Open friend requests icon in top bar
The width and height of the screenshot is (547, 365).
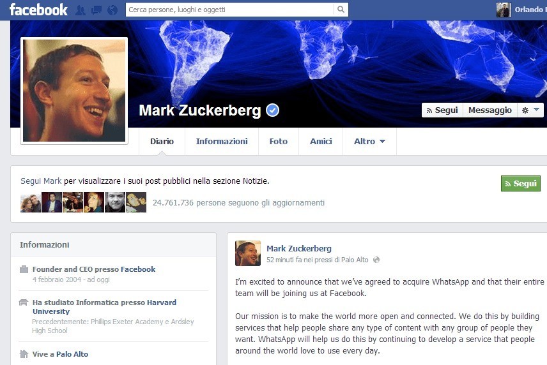tap(81, 10)
